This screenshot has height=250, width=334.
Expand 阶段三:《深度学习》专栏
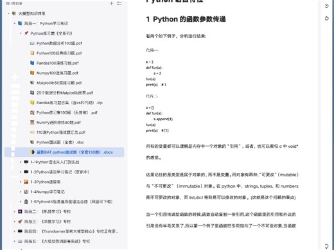pyautogui.click(x=14, y=222)
